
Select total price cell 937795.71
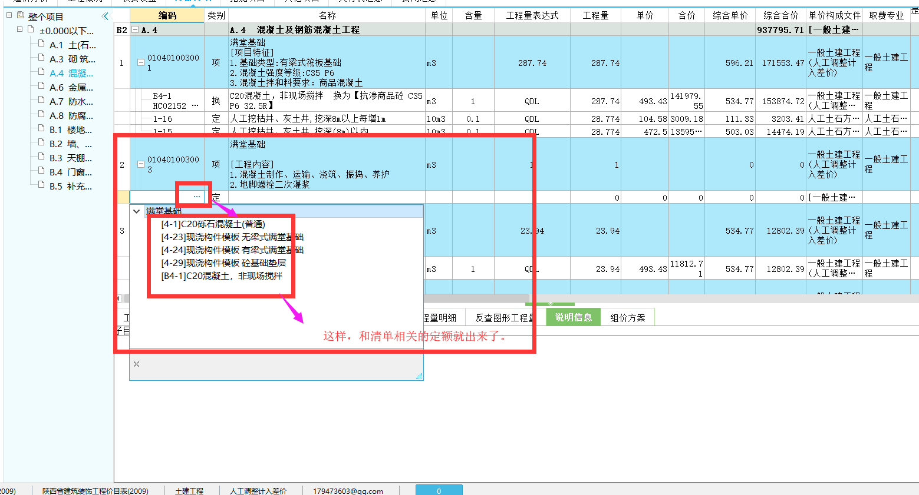(x=780, y=29)
